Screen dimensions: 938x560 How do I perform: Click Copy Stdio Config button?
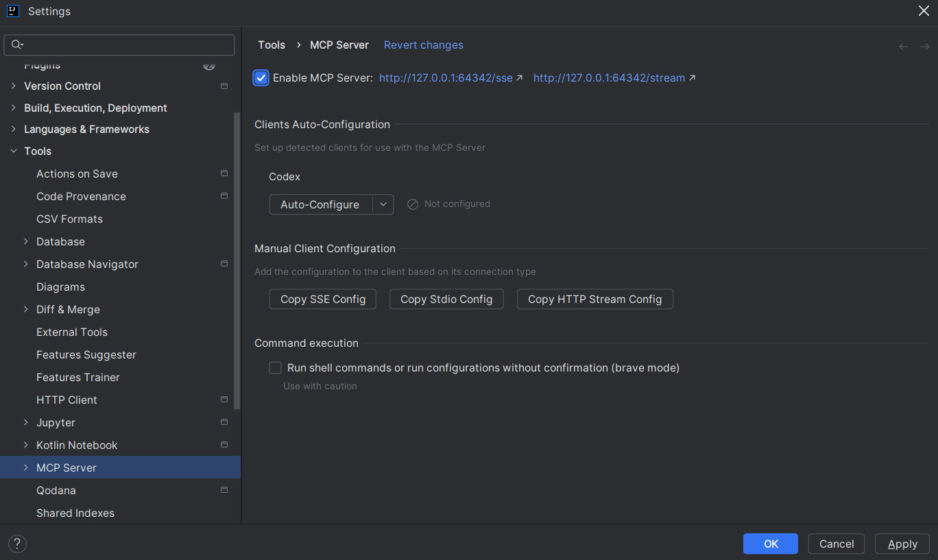[446, 300]
